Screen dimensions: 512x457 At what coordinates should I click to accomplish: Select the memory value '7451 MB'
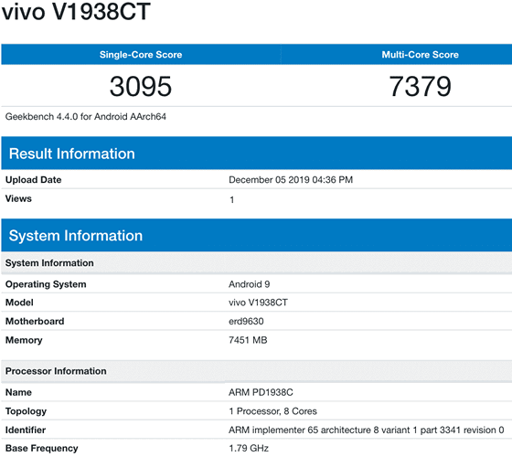coord(248,340)
